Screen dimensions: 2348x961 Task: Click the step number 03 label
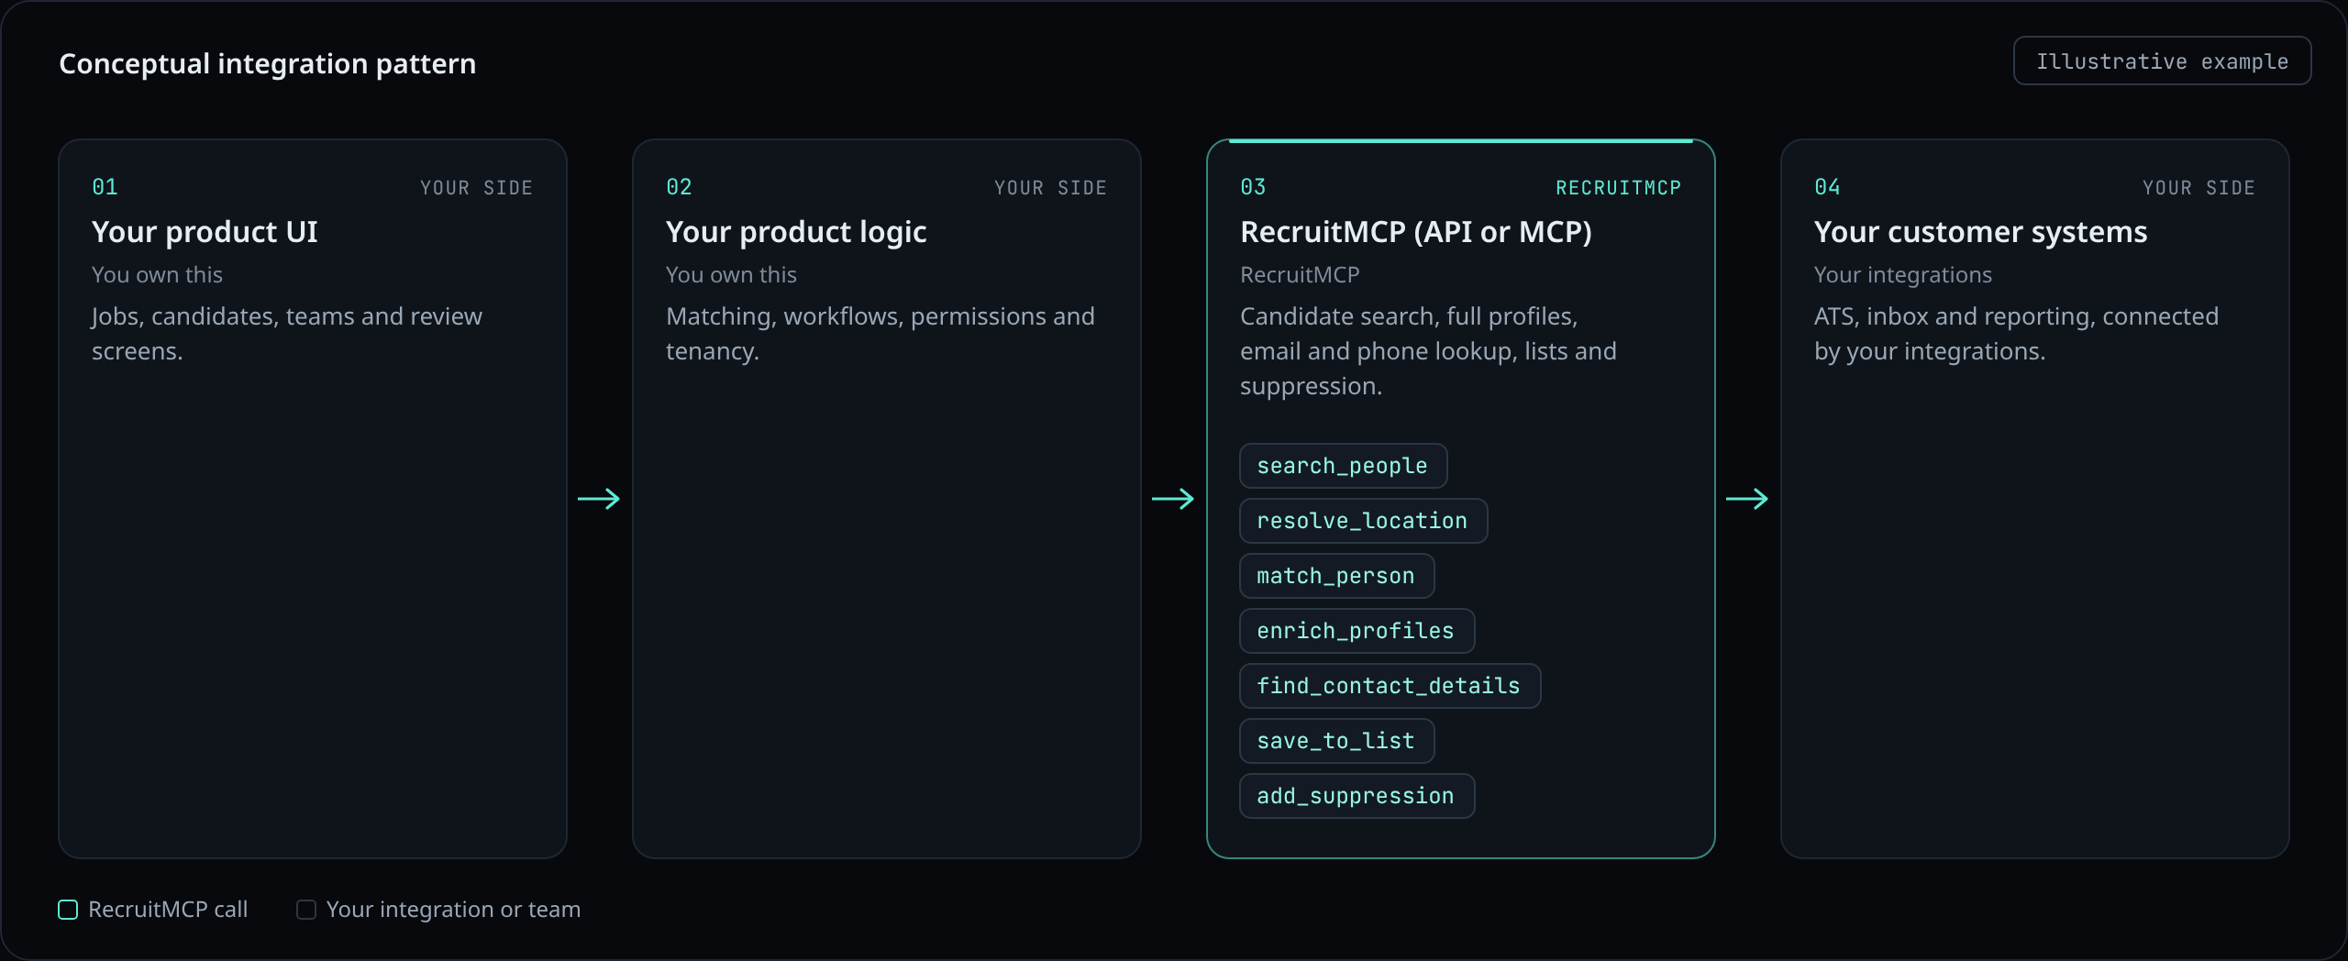coord(1253,187)
